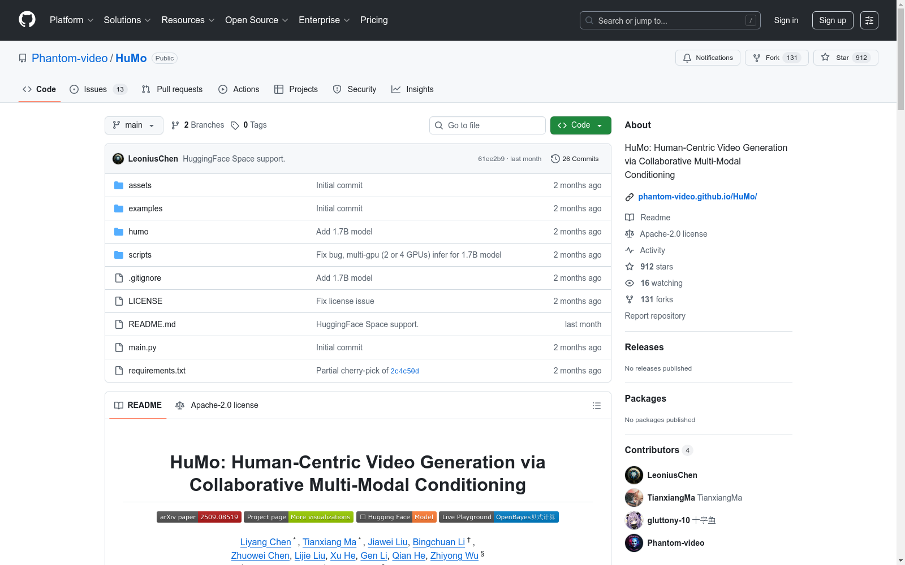
Task: Switch to the Issues tab
Action: (98, 89)
